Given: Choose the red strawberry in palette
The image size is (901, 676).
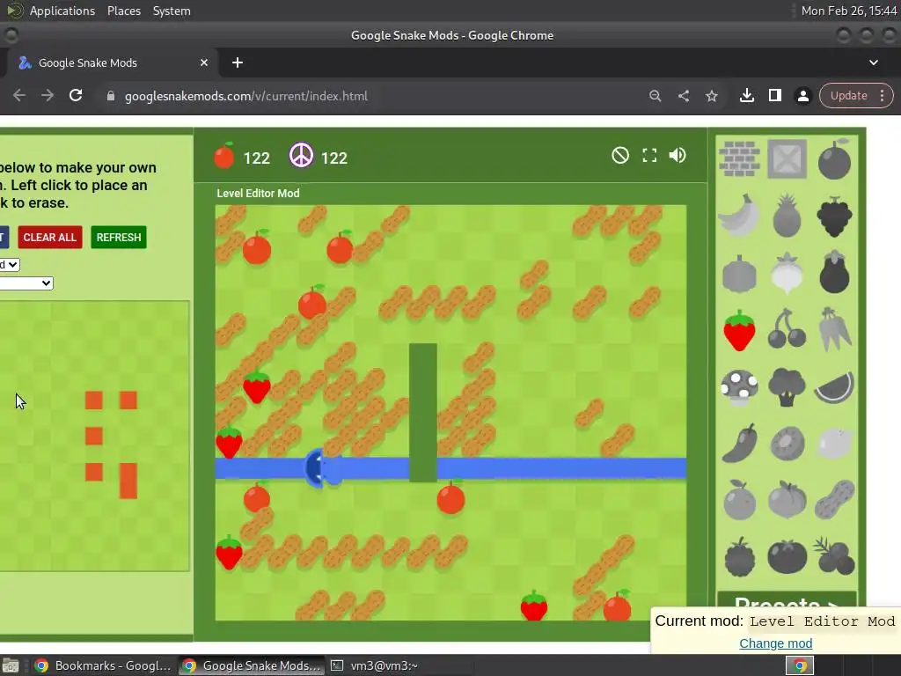Looking at the screenshot, I should point(739,330).
